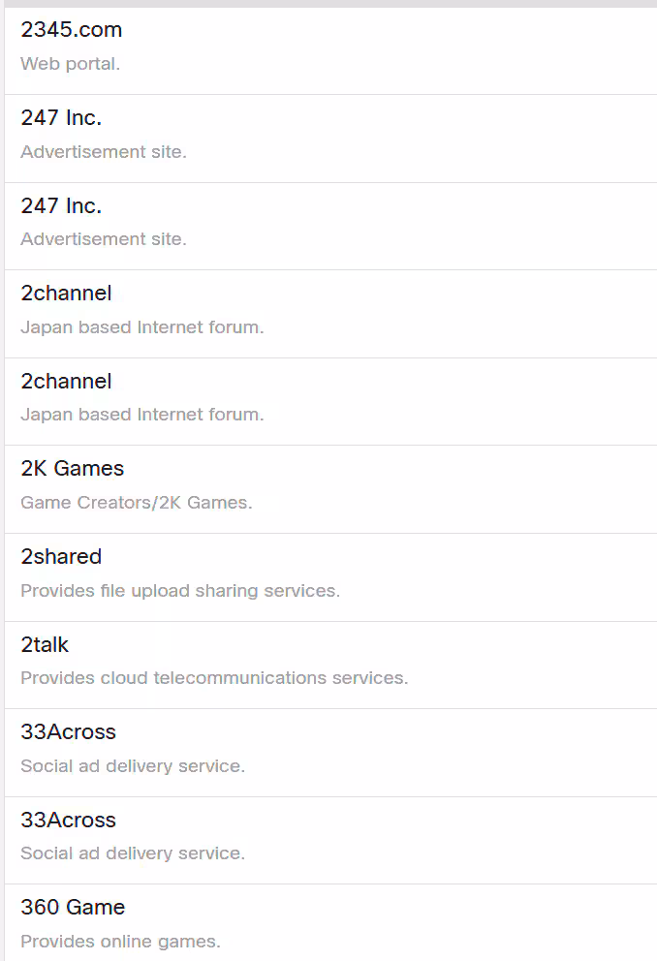
Task: Open the first 2channel entry
Action: point(66,294)
